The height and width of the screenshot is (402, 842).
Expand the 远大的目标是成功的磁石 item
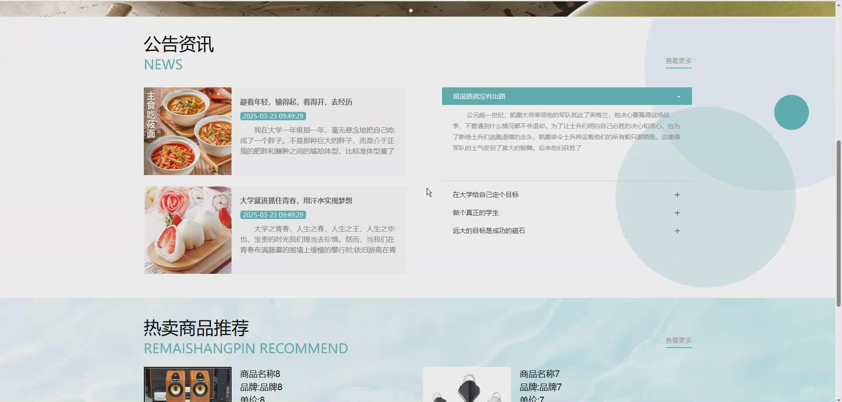coord(677,230)
